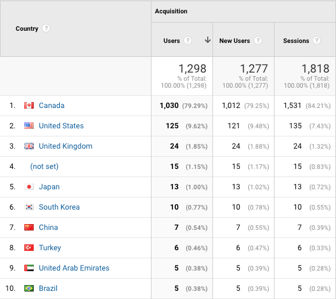Click the United States flag icon
Image resolution: width=336 pixels, height=299 pixels.
29,126
